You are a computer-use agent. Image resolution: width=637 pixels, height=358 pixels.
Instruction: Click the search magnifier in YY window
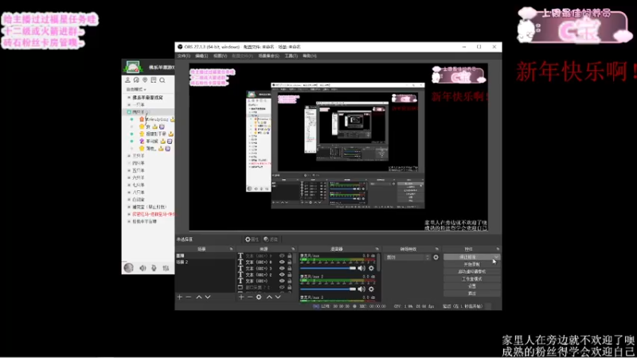162,80
